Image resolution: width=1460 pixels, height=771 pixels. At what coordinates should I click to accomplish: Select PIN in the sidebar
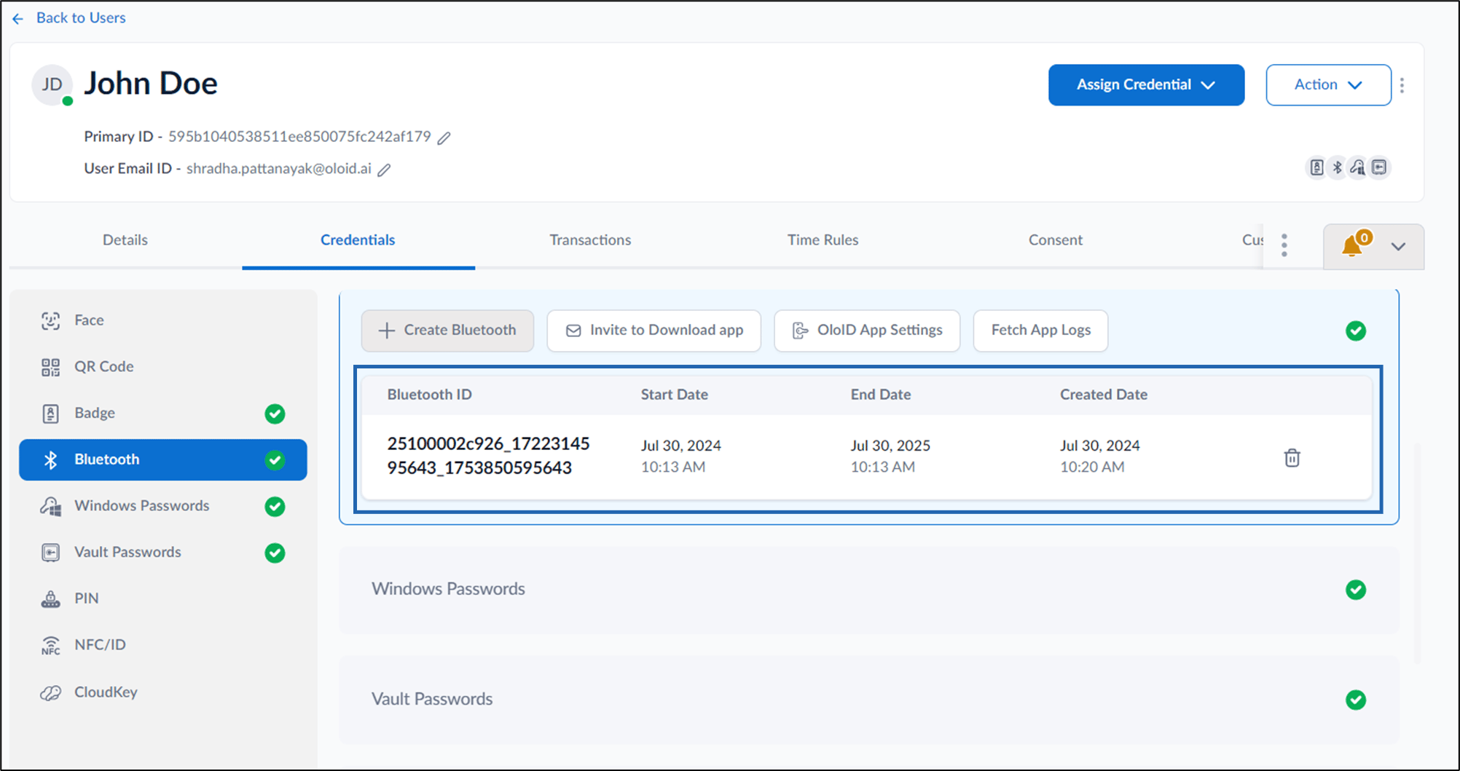pyautogui.click(x=163, y=598)
